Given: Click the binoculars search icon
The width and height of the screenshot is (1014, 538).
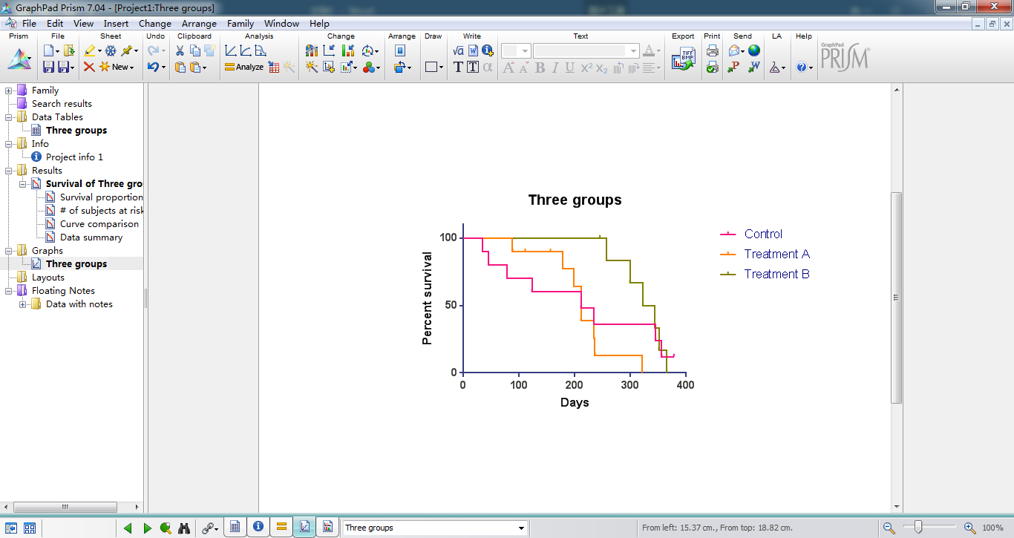Looking at the screenshot, I should [x=185, y=528].
